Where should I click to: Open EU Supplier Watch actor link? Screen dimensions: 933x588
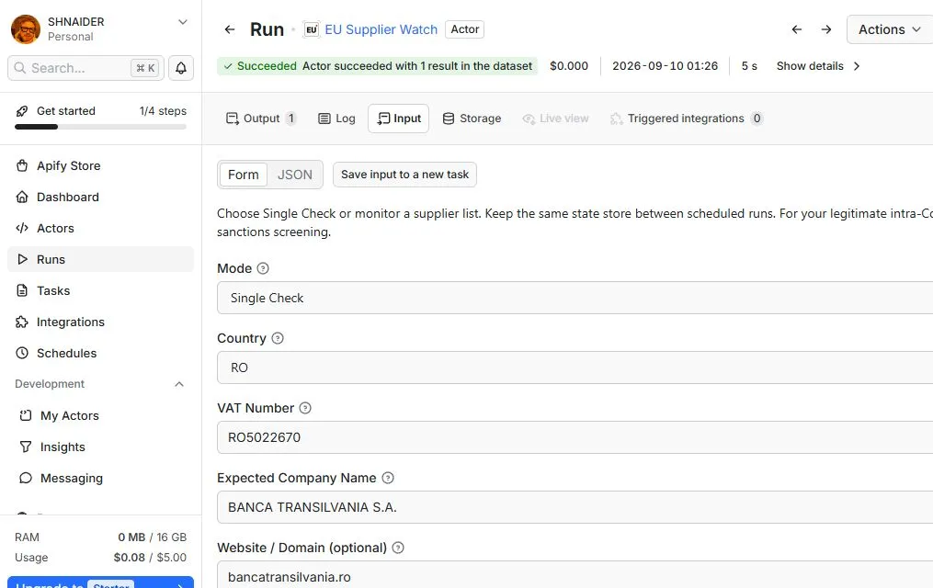pos(381,29)
